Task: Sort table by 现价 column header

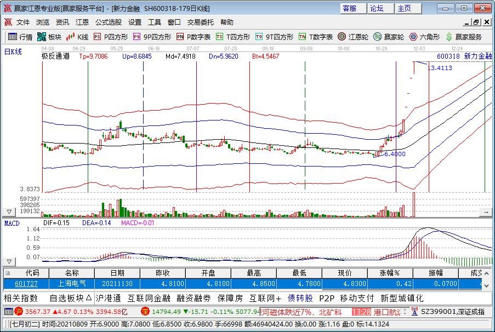Action: [x=345, y=273]
